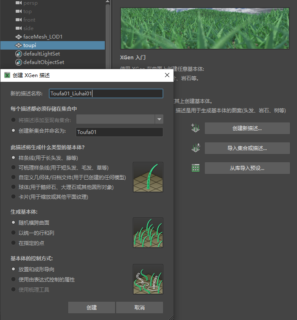Click the import collection icon
This screenshot has width=297, height=320.
[195, 148]
